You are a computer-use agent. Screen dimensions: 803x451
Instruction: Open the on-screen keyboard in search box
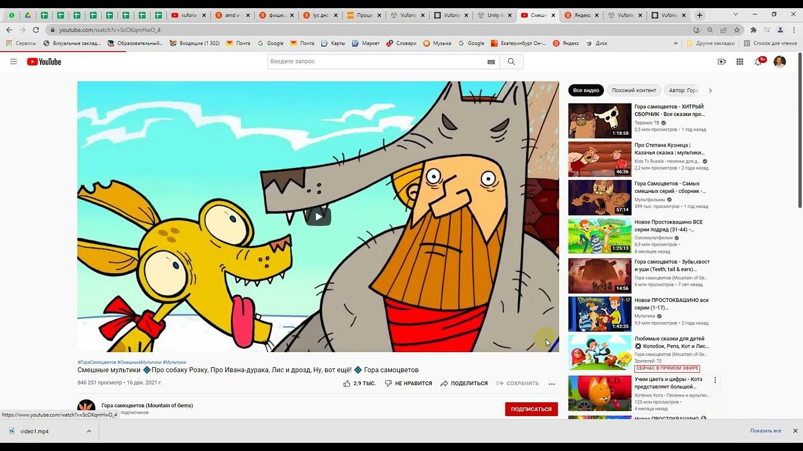491,61
